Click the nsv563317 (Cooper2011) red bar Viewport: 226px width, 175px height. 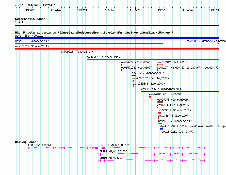(x=117, y=49)
